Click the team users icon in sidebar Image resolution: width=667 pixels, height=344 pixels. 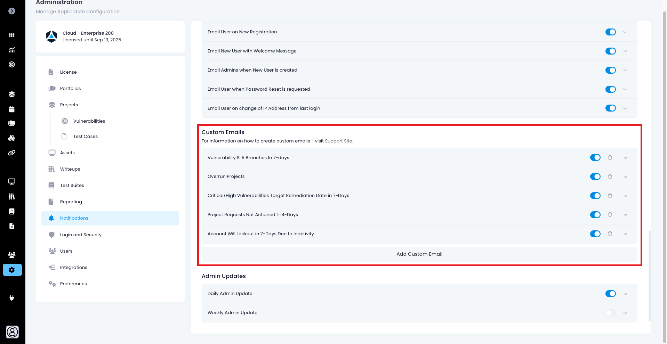(x=12, y=255)
